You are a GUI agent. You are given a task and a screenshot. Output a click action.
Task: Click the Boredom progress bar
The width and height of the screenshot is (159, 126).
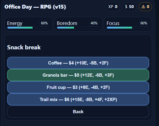[78, 28]
